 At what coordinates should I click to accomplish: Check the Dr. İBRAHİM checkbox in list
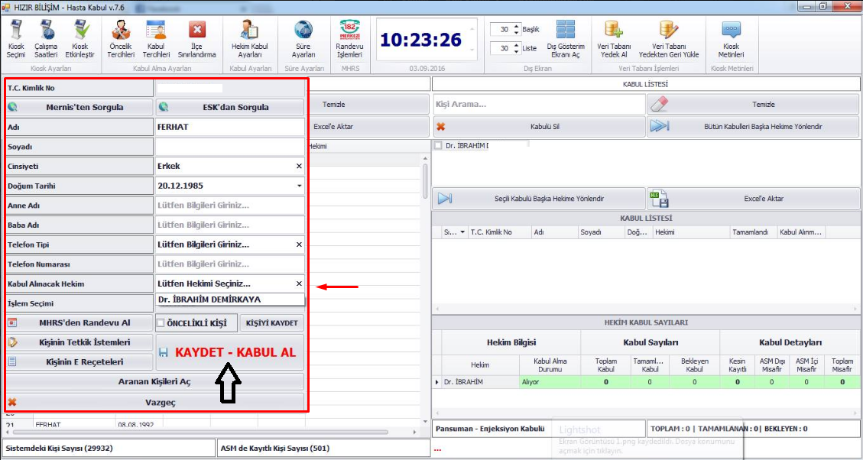click(x=438, y=145)
